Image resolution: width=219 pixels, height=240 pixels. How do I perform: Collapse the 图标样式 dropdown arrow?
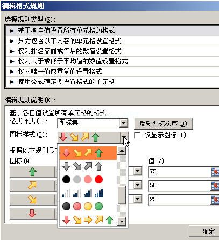pyautogui.click(x=124, y=137)
